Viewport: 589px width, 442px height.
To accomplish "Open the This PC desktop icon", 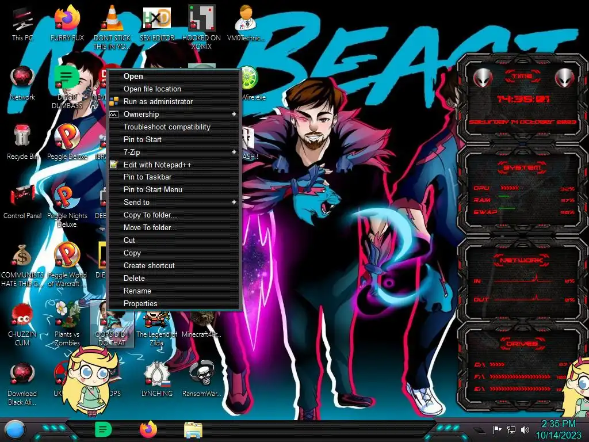I will (22, 23).
